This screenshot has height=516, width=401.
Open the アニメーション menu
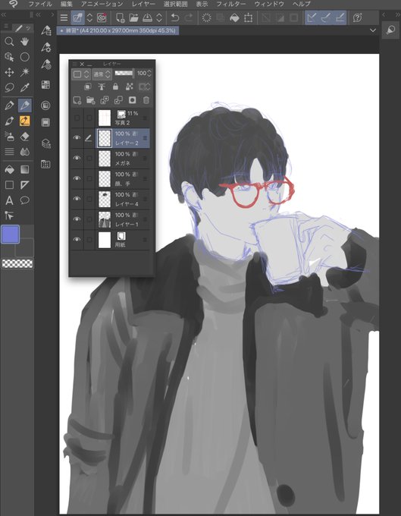(102, 5)
